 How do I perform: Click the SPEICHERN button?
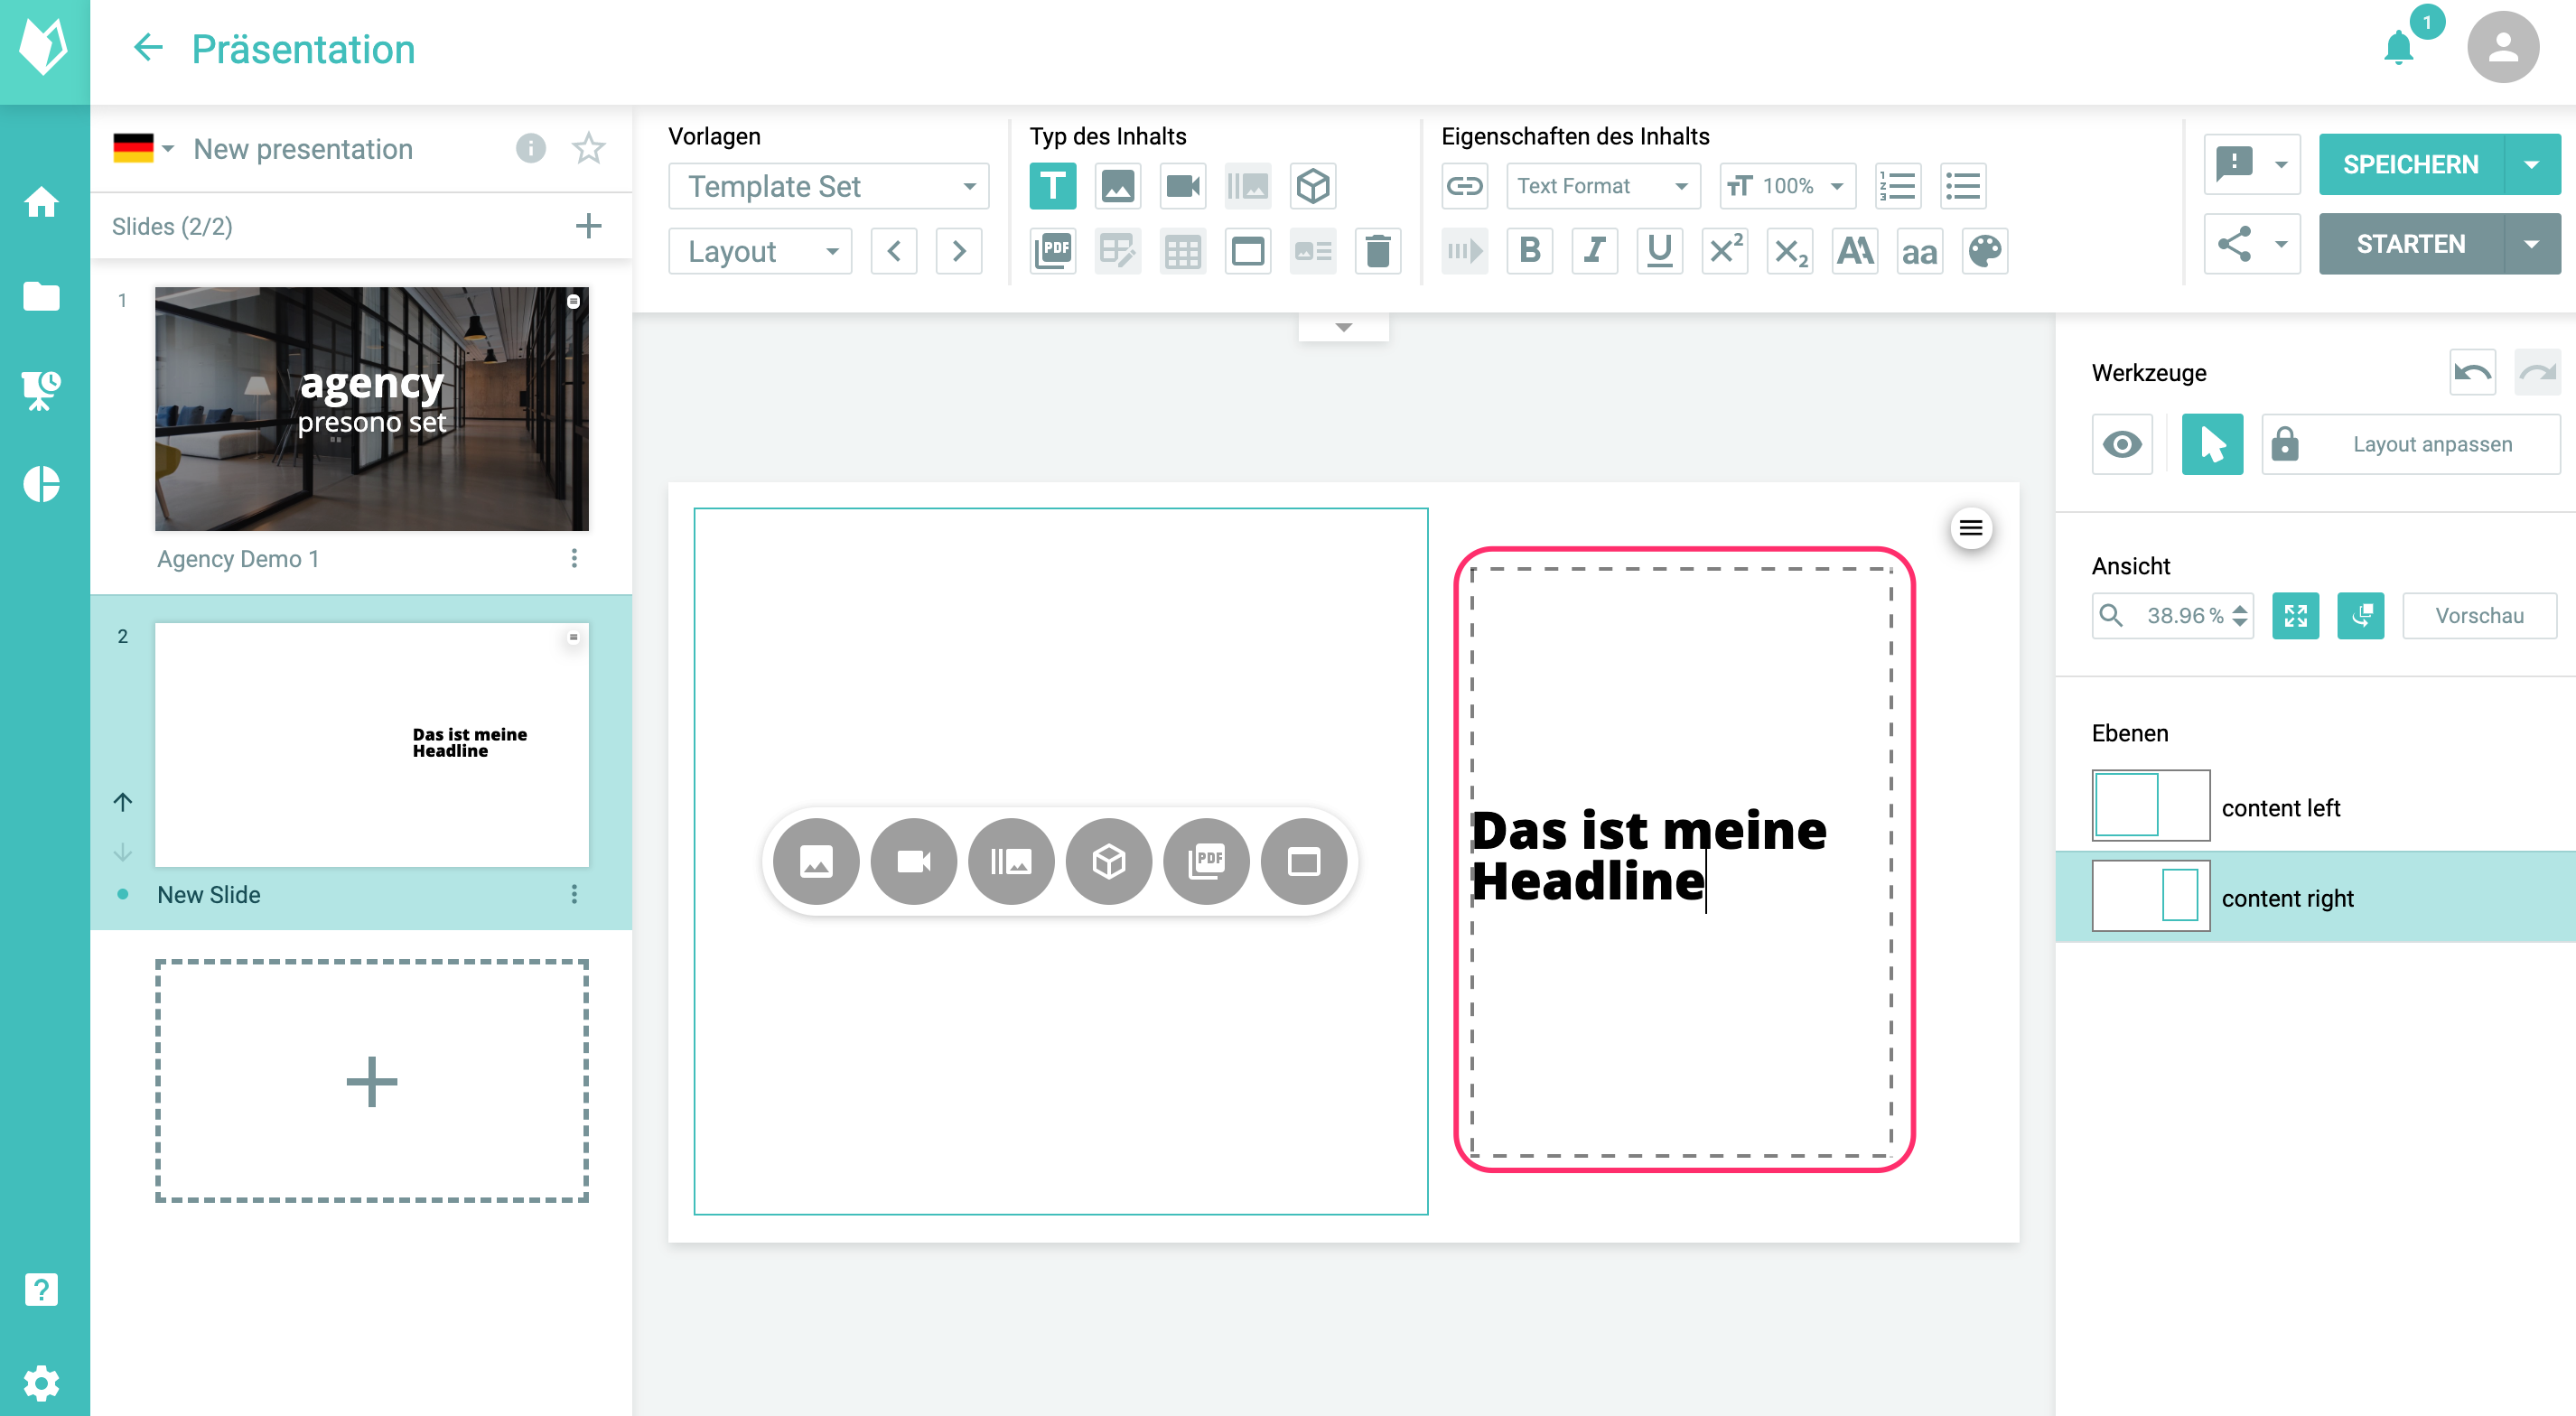(2410, 164)
